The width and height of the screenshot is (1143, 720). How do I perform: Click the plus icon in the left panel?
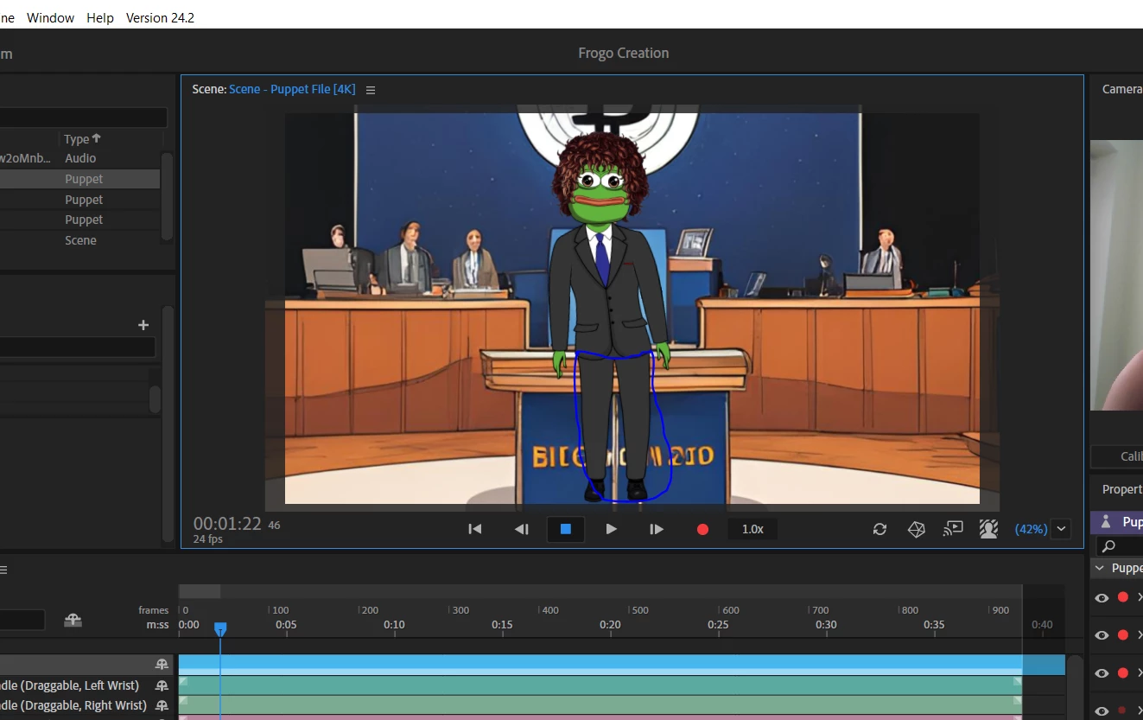[x=143, y=325]
